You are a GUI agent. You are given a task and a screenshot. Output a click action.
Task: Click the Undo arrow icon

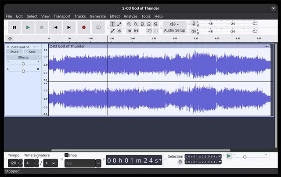point(149,31)
